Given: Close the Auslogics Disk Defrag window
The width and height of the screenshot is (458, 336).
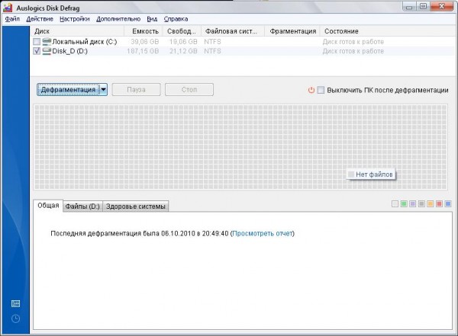Looking at the screenshot, I should click(x=442, y=6).
